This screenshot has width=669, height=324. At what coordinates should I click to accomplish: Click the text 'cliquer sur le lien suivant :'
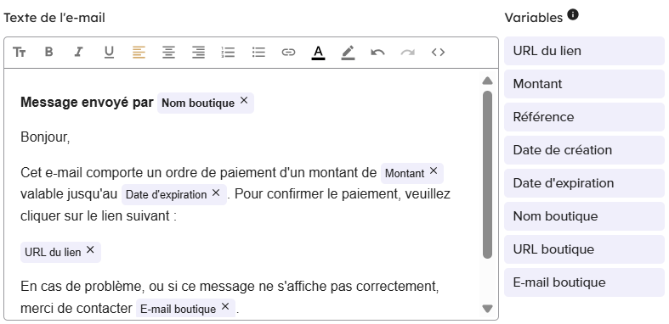[99, 215]
